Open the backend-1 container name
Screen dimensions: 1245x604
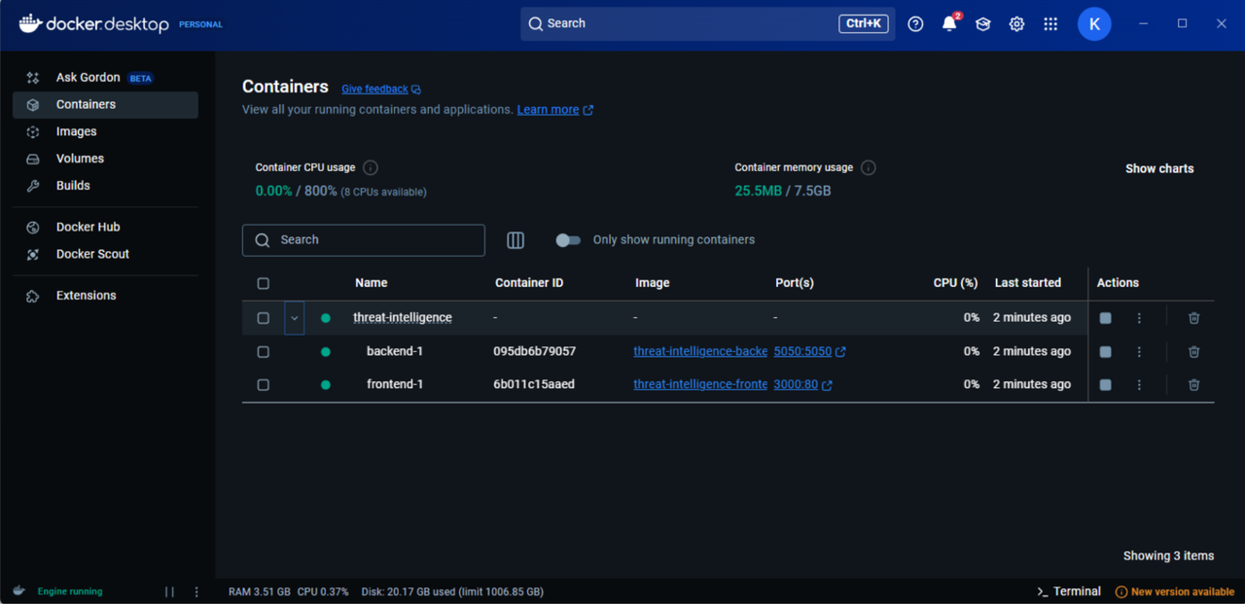pos(395,351)
